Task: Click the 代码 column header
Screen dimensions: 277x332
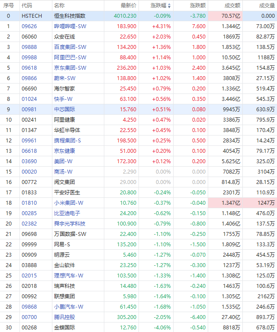Action: (x=27, y=6)
